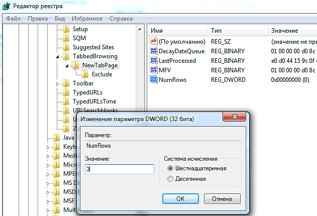317x216 pixels.
Task: Select Шестнадцатеричная radio button
Action: (x=170, y=168)
